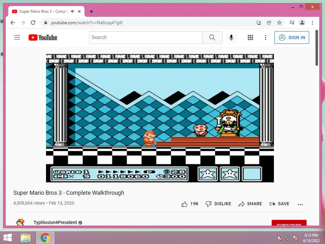Screen dimensions: 325x244
Task: Open the YouTube apps grid
Action: (250, 37)
